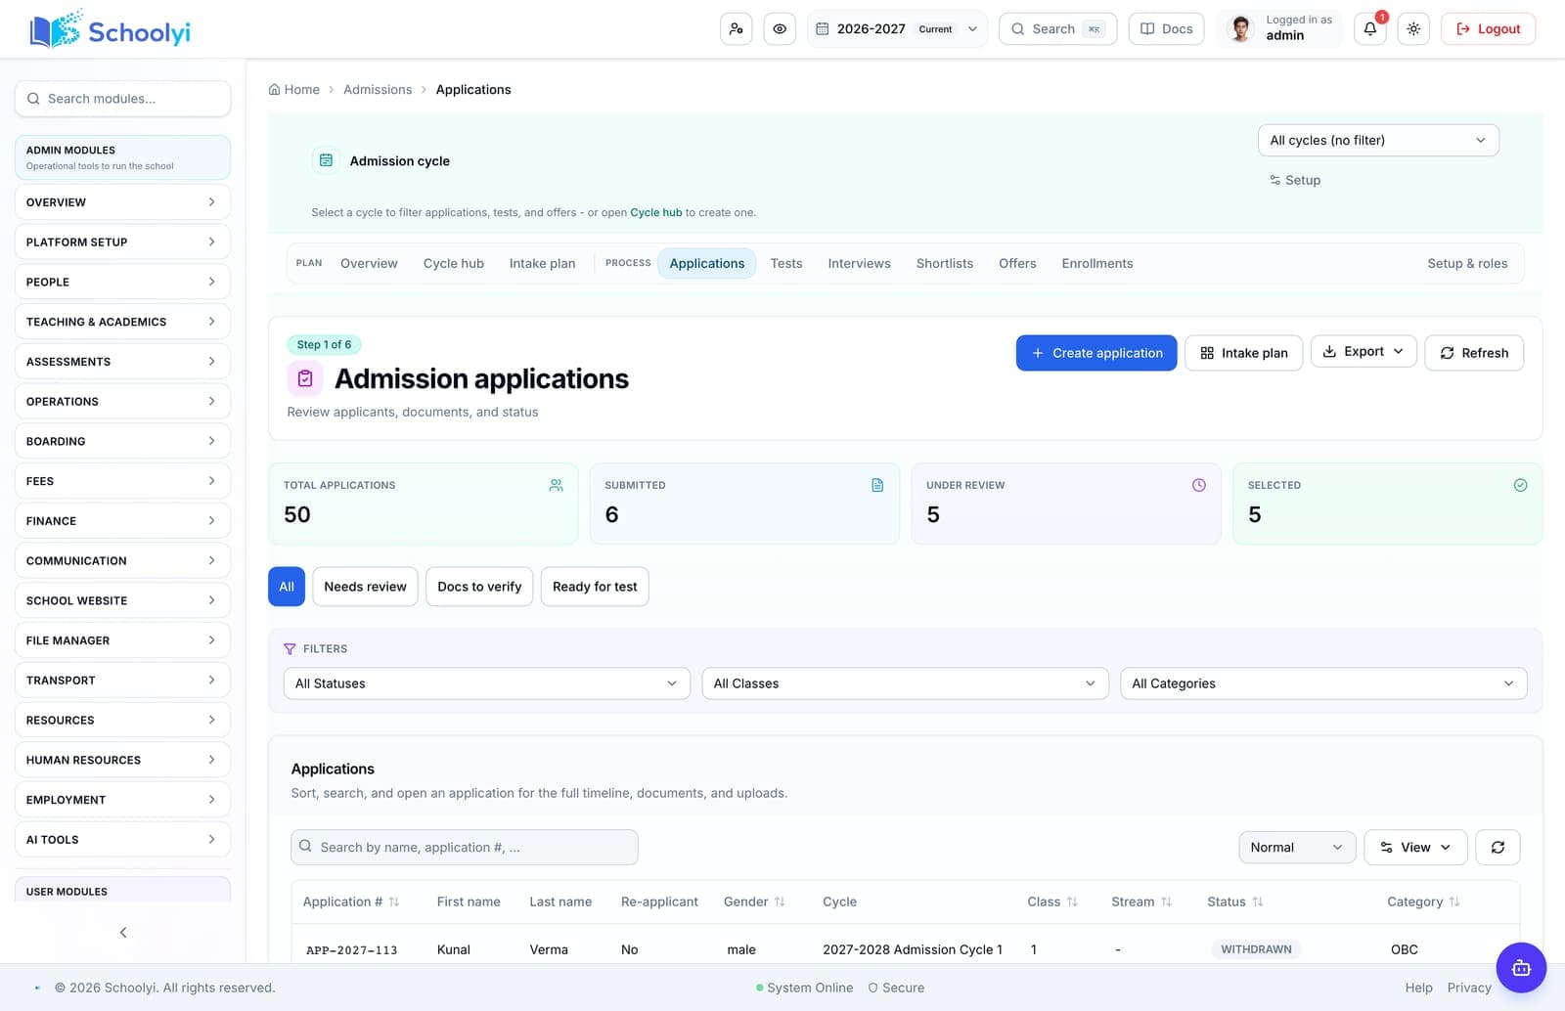The image size is (1565, 1011).
Task: Open the All Classes filter dropdown
Action: point(905,683)
